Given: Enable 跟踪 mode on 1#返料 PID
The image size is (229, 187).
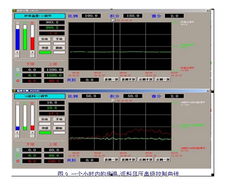Looking at the screenshot, I should click(59, 128).
